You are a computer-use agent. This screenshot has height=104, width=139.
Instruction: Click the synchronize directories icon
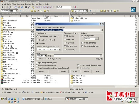click(19, 7)
